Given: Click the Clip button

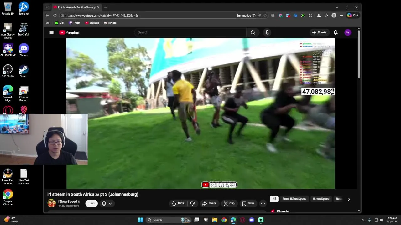Looking at the screenshot, I should pos(229,203).
